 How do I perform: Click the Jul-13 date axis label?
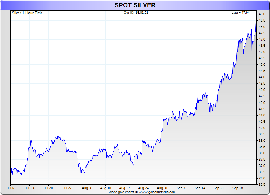pyautogui.click(x=29, y=188)
